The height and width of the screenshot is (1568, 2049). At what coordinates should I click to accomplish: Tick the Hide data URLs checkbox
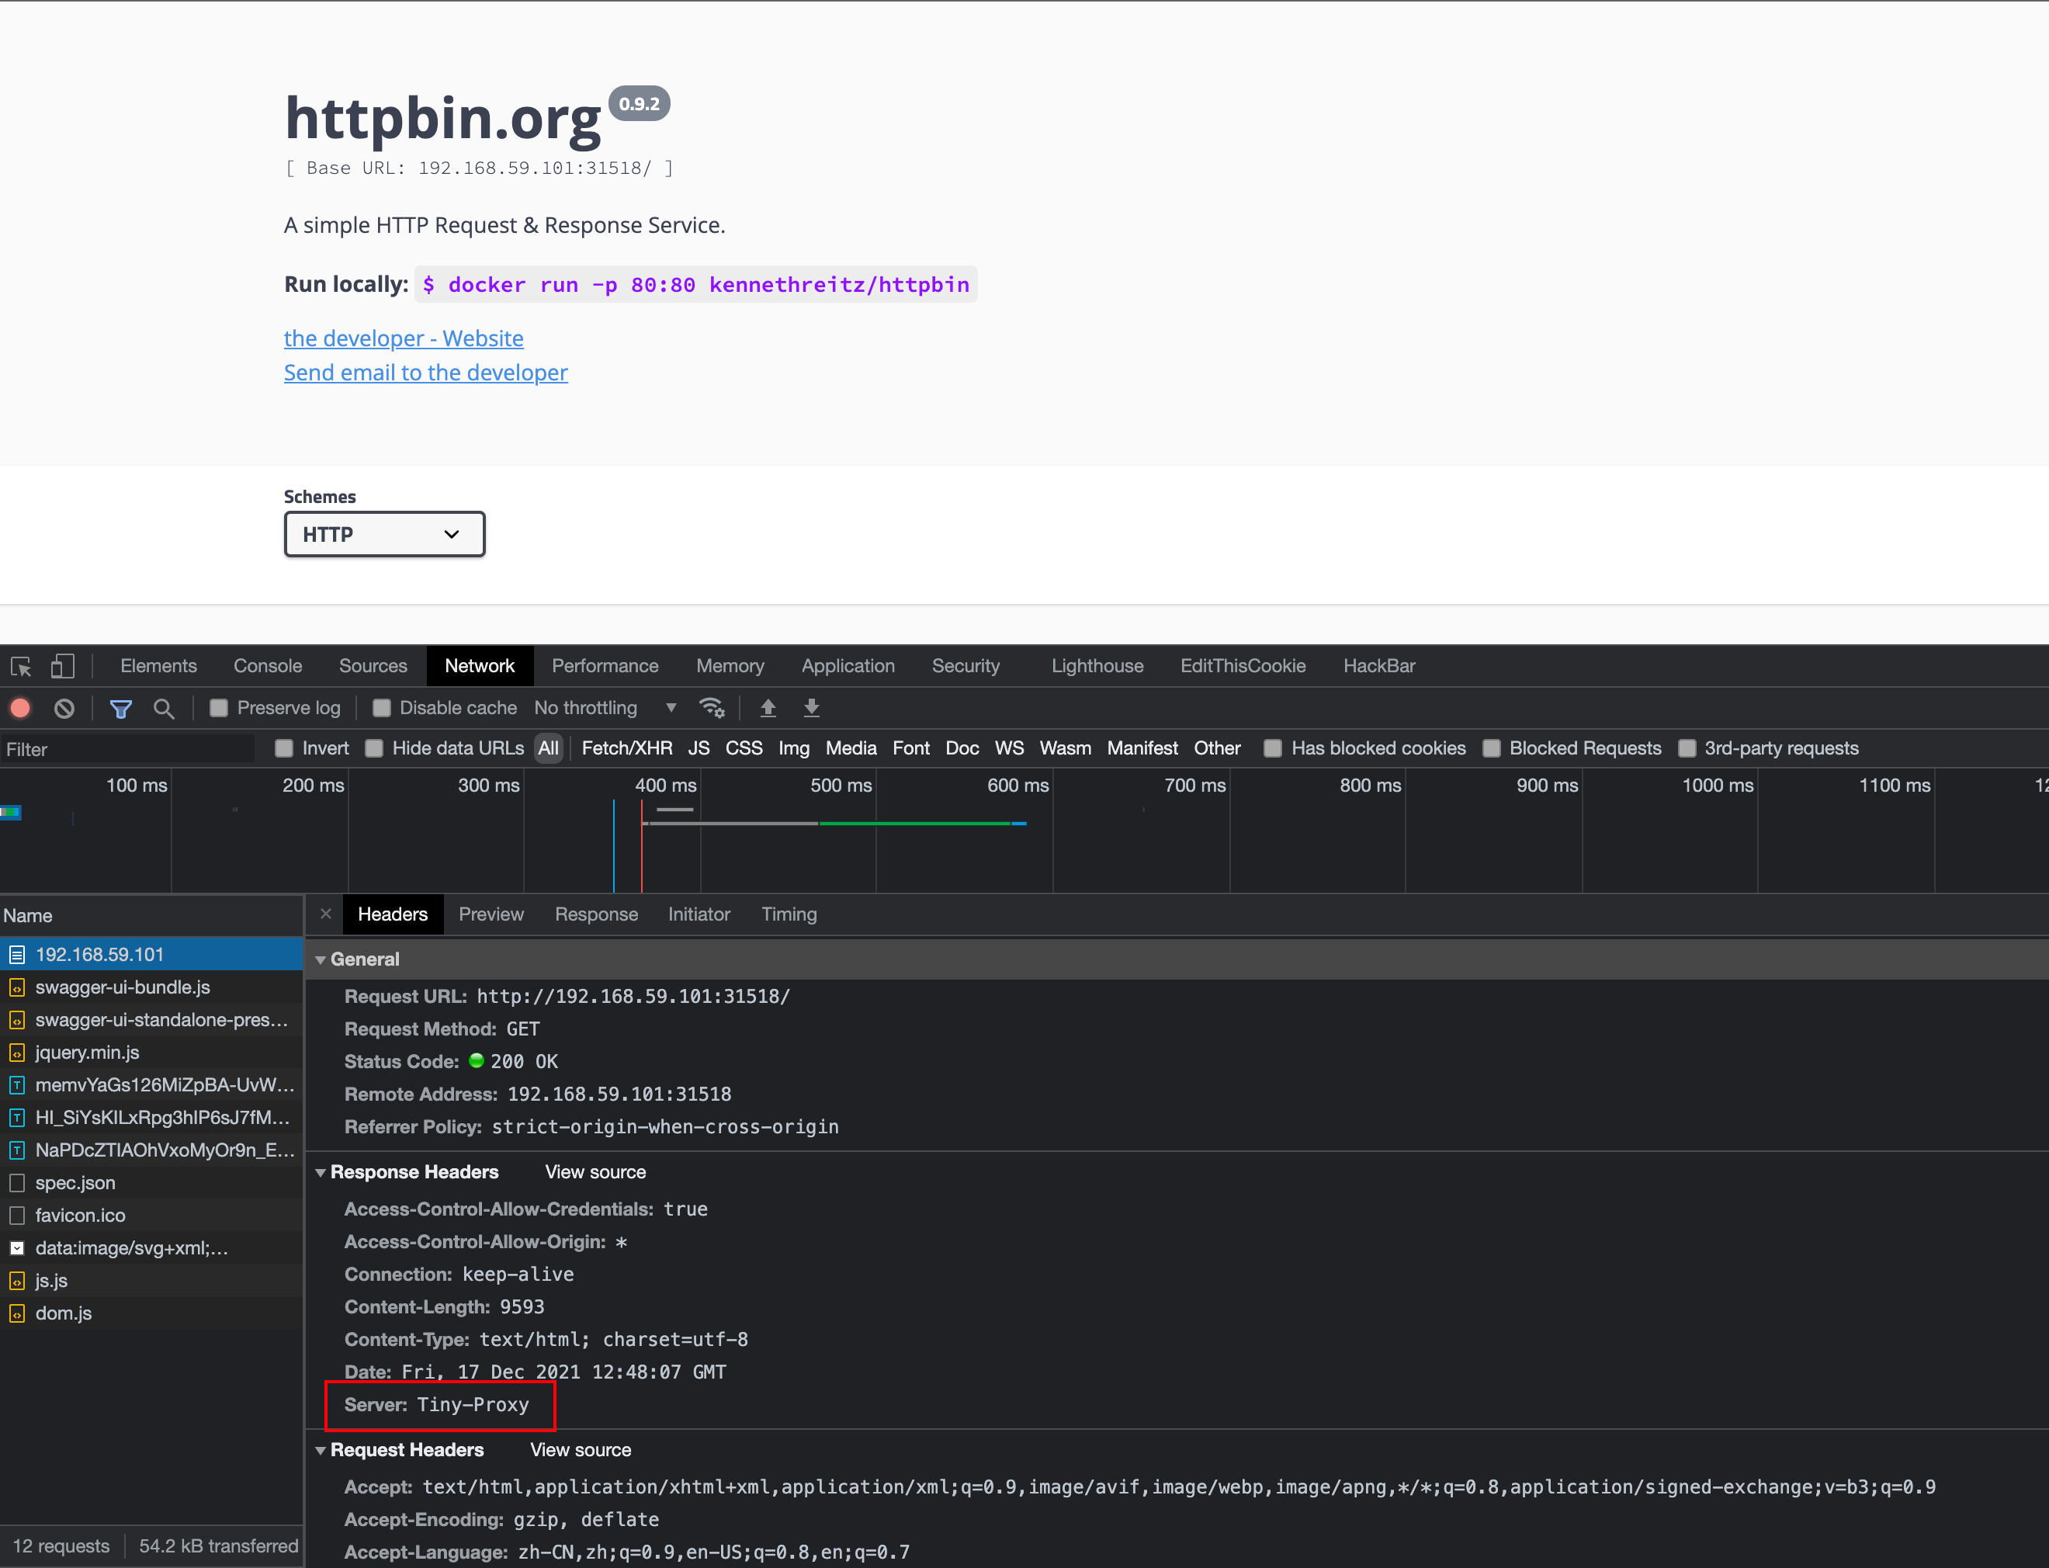374,748
